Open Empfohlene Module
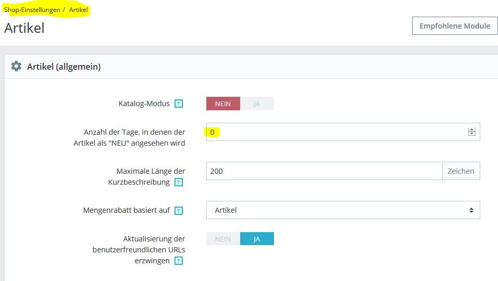 (454, 26)
